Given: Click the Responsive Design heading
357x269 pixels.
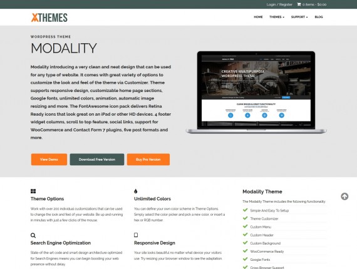Looking at the screenshot, I should click(155, 243).
